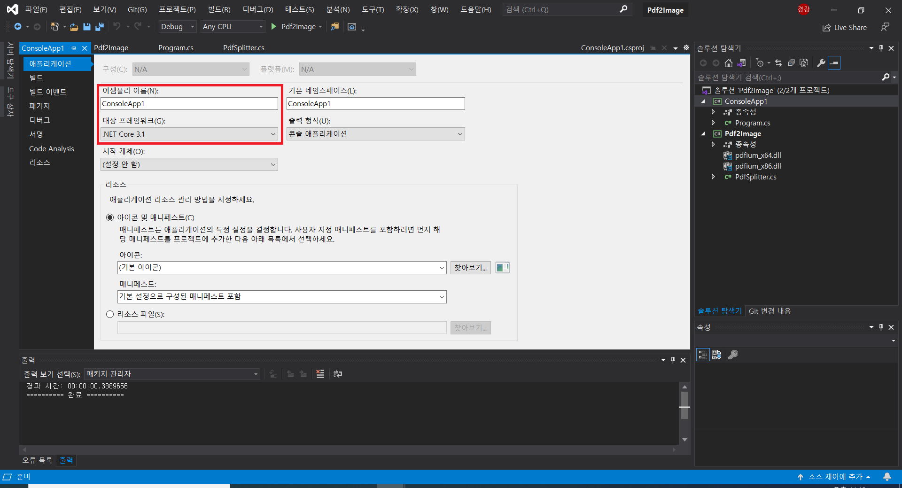Open the output type dropdown
This screenshot has width=902, height=488.
(x=375, y=134)
